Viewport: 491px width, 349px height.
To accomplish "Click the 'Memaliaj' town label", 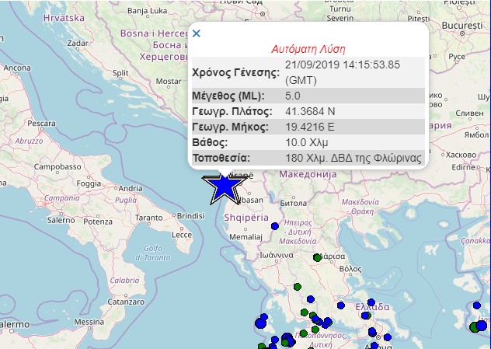I will pyautogui.click(x=245, y=237).
